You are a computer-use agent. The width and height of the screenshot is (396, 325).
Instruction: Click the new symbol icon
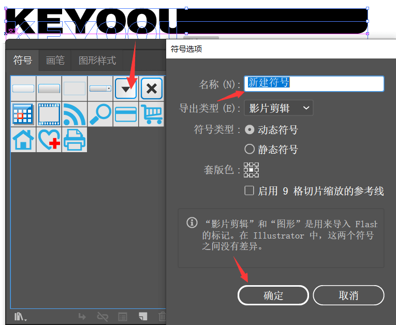click(x=143, y=316)
